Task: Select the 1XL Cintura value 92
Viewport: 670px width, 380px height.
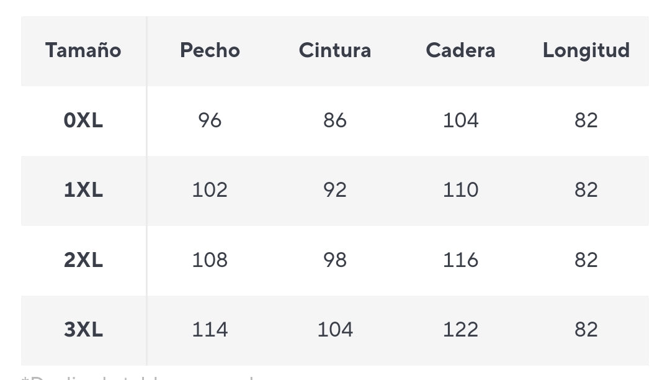Action: click(x=335, y=190)
